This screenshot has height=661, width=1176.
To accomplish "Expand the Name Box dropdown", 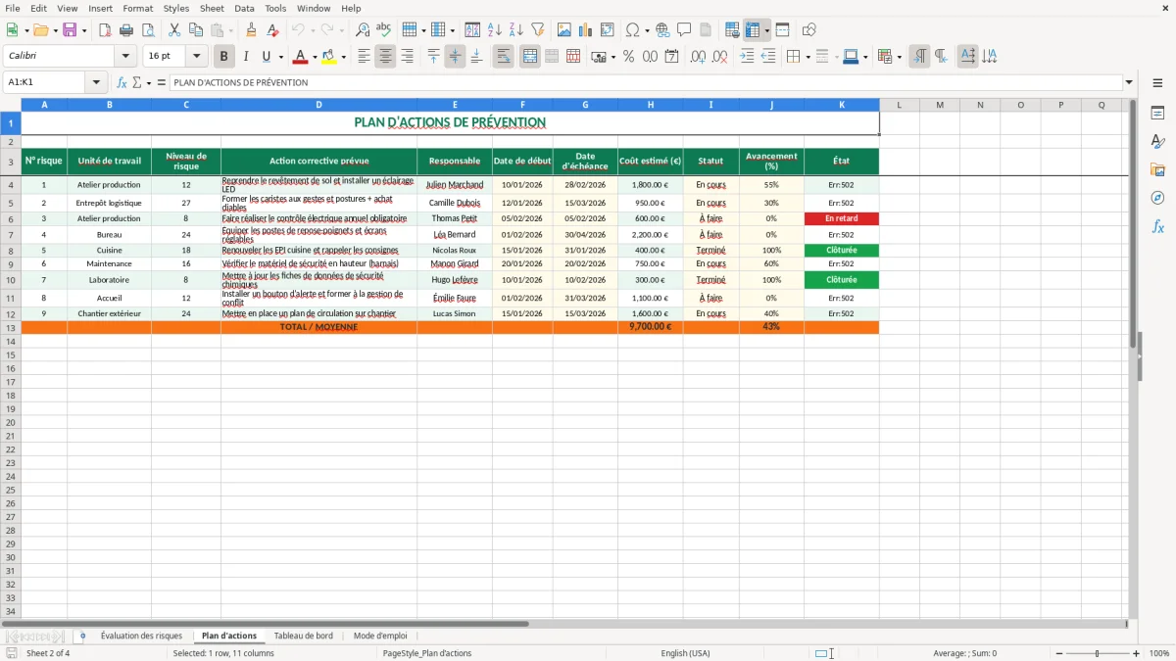I will tap(96, 82).
